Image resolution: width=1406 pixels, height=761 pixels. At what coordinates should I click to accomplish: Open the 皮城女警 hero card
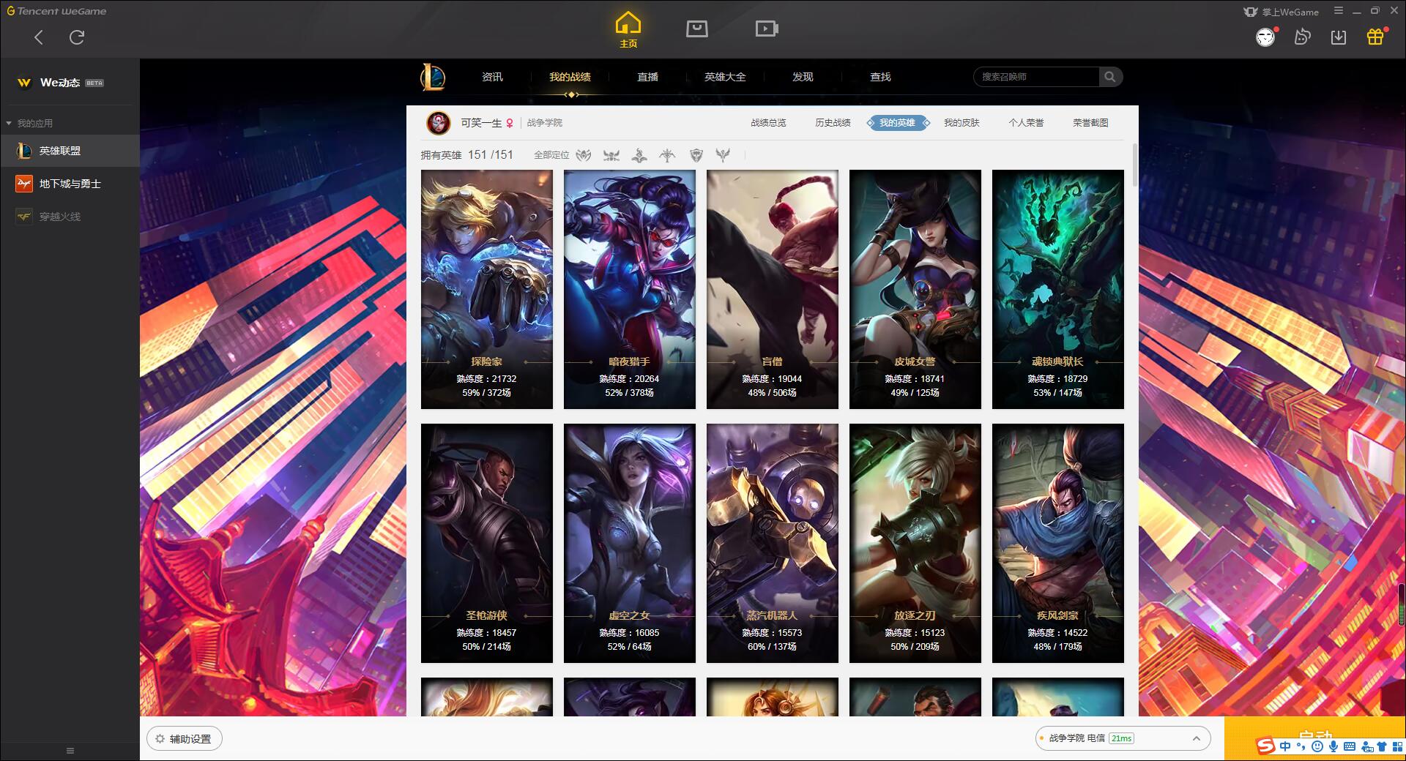(x=915, y=289)
